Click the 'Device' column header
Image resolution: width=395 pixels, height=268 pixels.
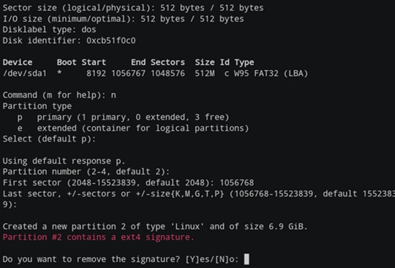pyautogui.click(x=18, y=62)
